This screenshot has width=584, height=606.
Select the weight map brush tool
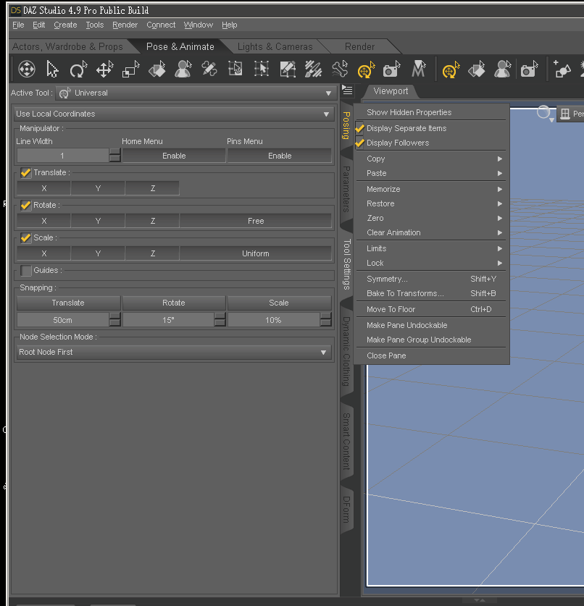pos(314,70)
